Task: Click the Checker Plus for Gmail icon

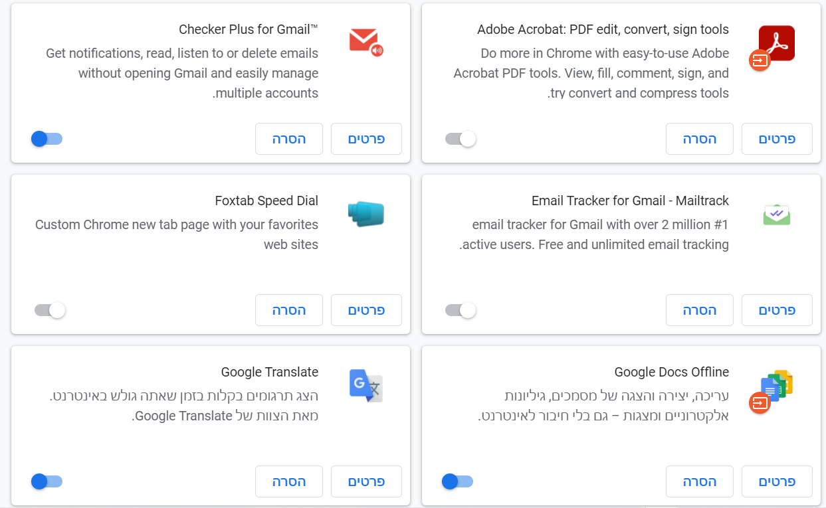Action: [365, 41]
